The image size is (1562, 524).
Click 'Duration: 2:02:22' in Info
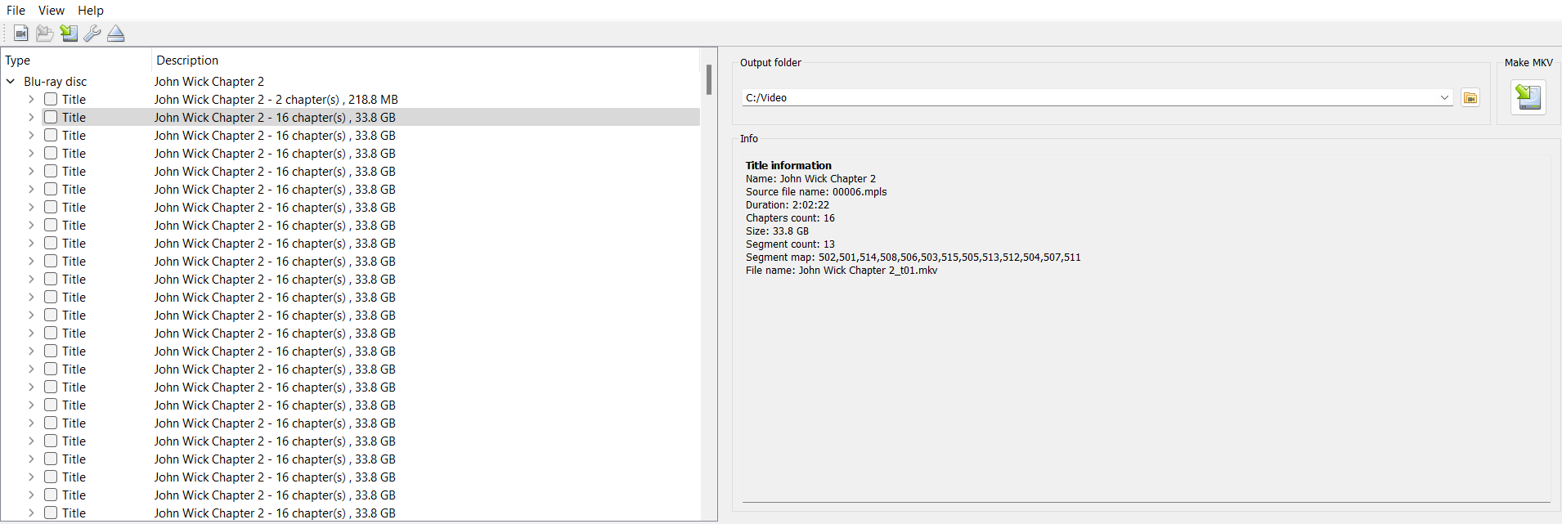click(x=788, y=205)
